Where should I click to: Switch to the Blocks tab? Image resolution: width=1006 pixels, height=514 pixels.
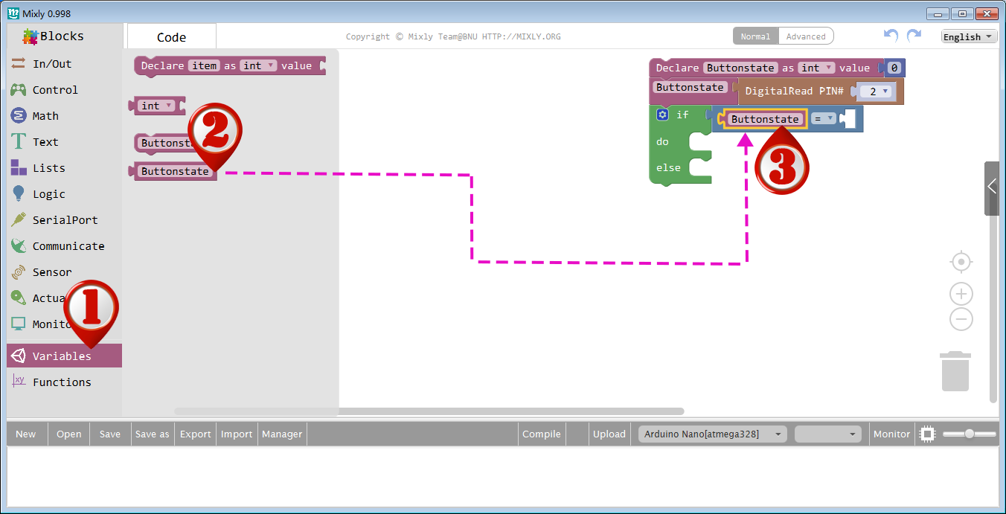pos(53,36)
